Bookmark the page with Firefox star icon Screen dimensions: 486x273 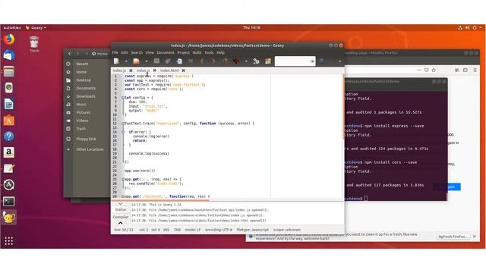[x=434, y=71]
